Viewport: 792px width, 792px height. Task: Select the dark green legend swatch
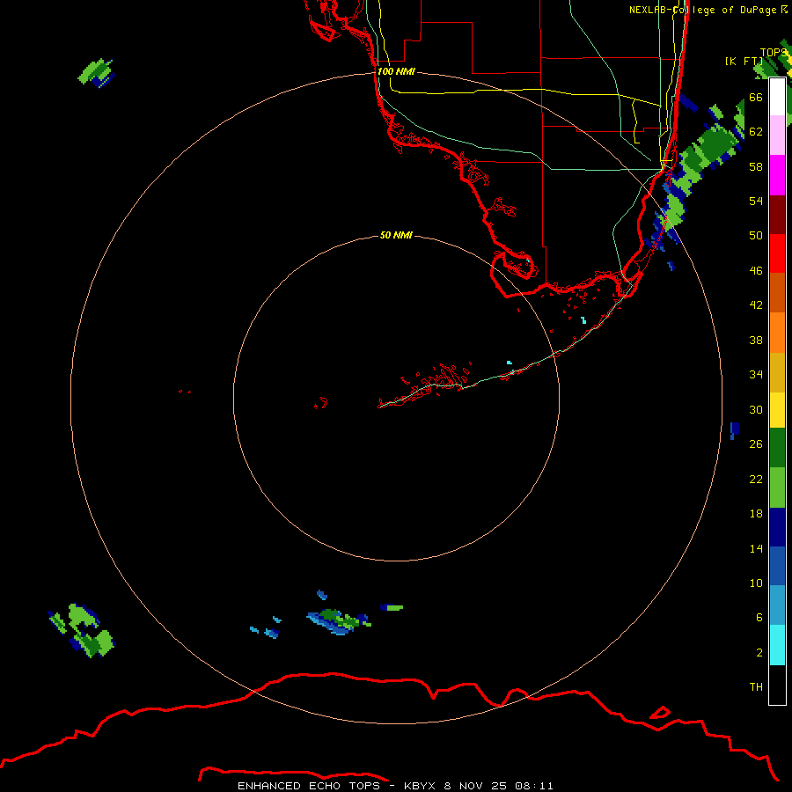point(777,448)
